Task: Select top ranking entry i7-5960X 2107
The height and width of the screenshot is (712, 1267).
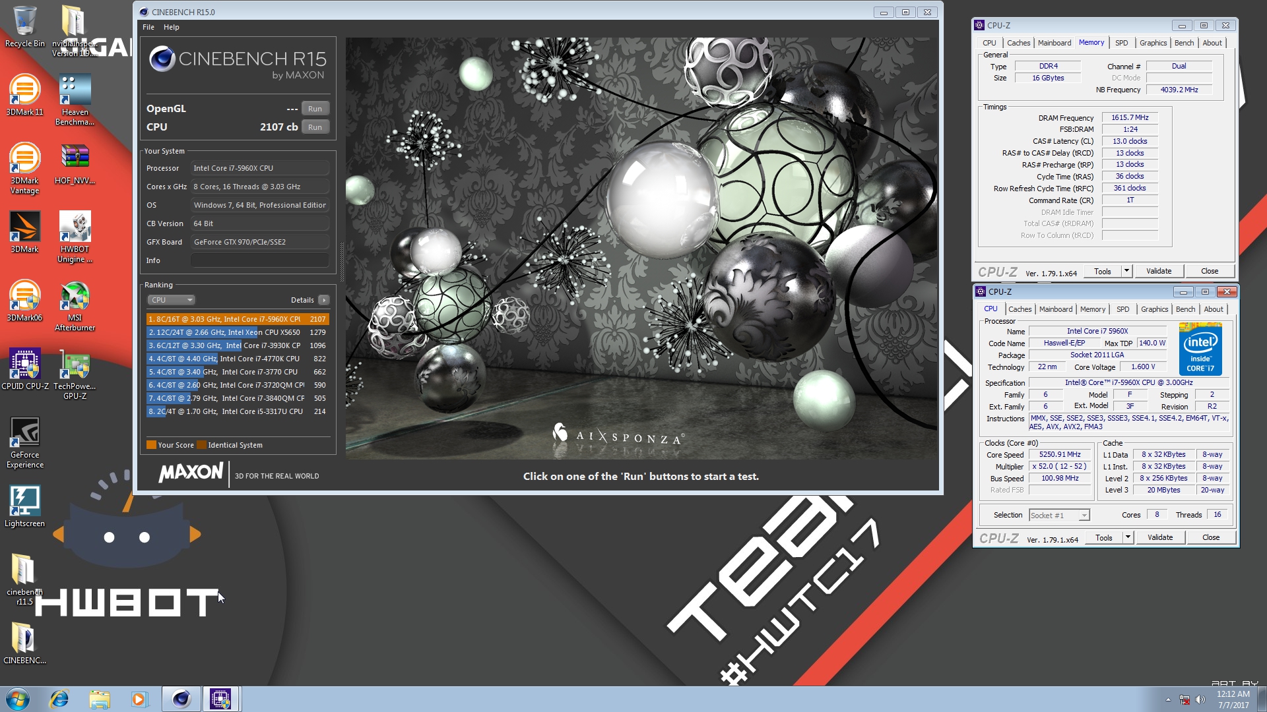Action: click(238, 319)
